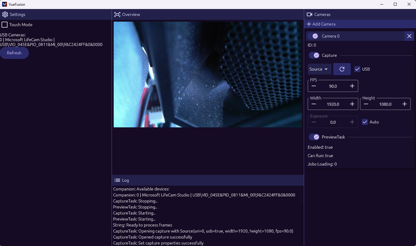Increase FPS with the plus icon
Viewport: 416px width, 246px height.
352,86
